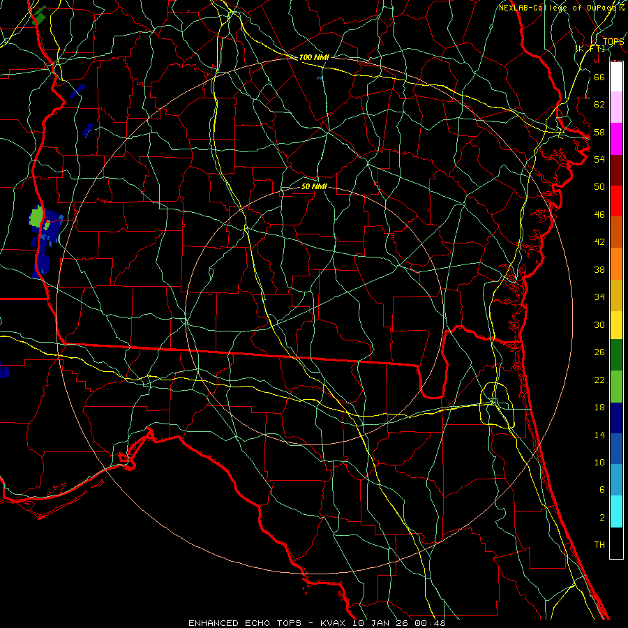Click the yellow scale swatch
Image resolution: width=628 pixels, height=628 pixels.
click(x=616, y=325)
